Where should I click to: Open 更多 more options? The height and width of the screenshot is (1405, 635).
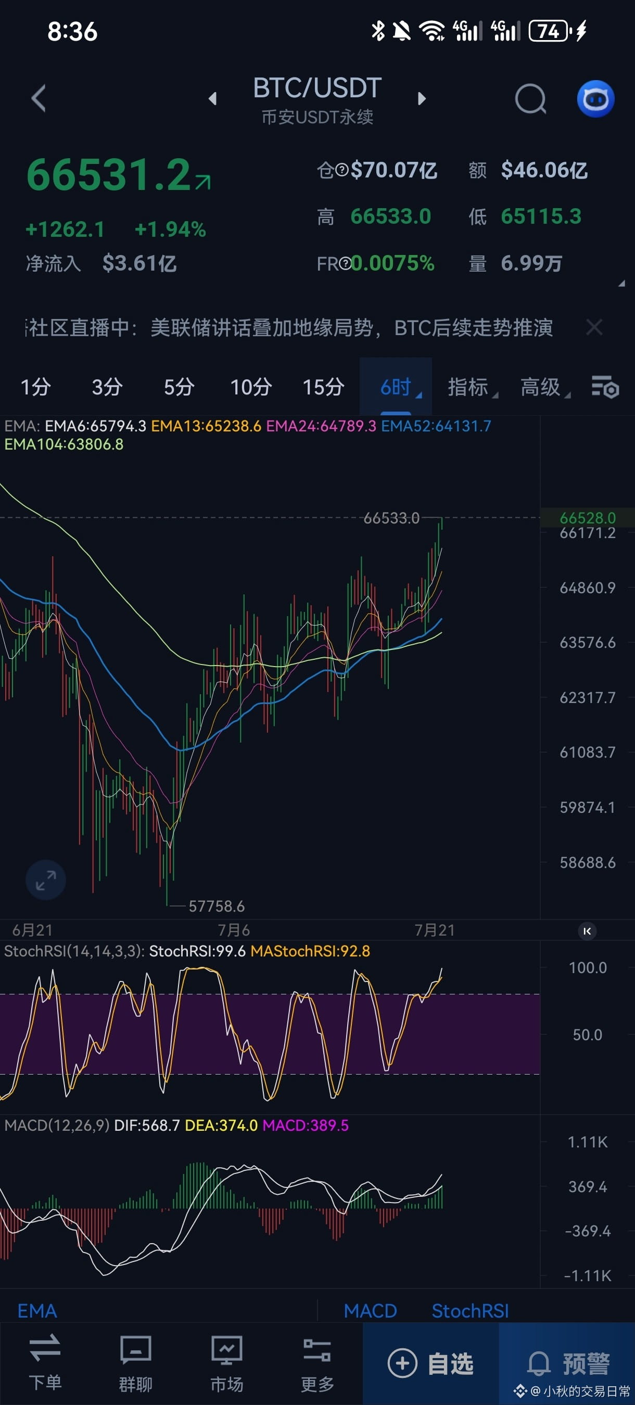(x=317, y=1362)
